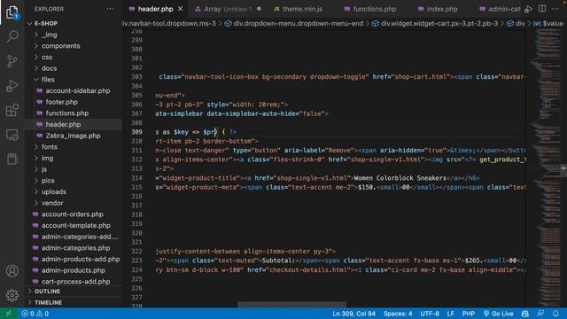
Task: Click breadcrumb div.dropdown-menu.dropdown-menu-end
Action: pos(298,24)
